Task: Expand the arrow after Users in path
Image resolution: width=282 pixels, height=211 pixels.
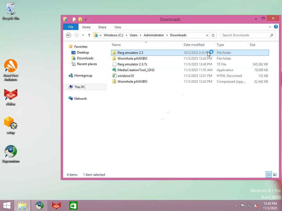Action: [x=141, y=35]
